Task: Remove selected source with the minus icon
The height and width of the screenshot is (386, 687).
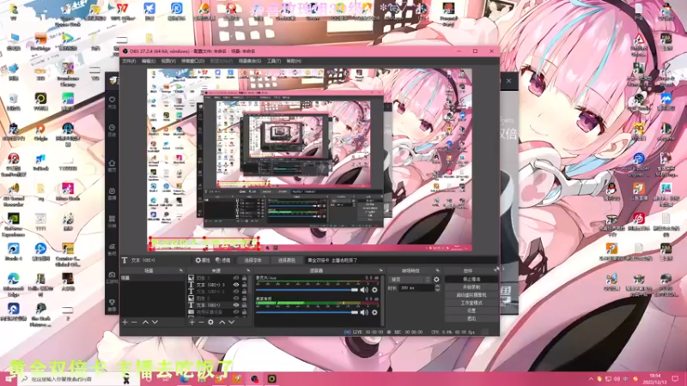Action: [x=202, y=323]
